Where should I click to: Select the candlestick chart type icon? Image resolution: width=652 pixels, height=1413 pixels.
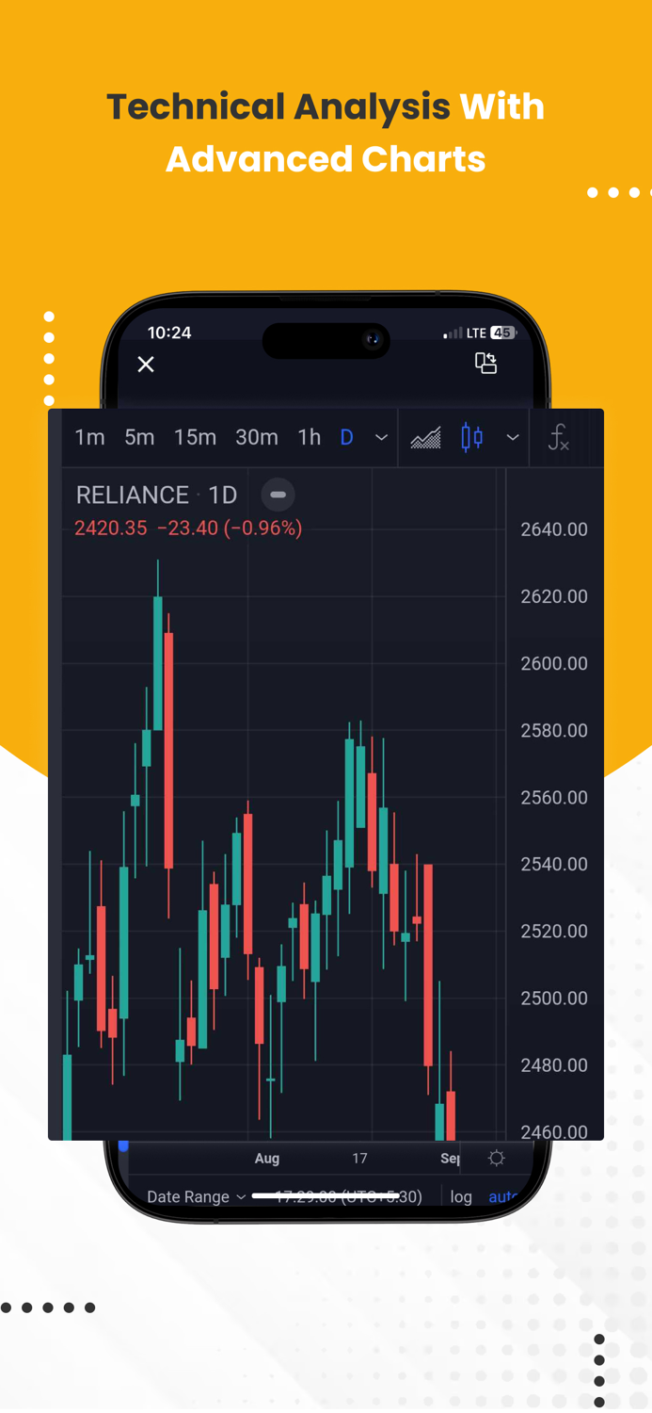click(471, 437)
